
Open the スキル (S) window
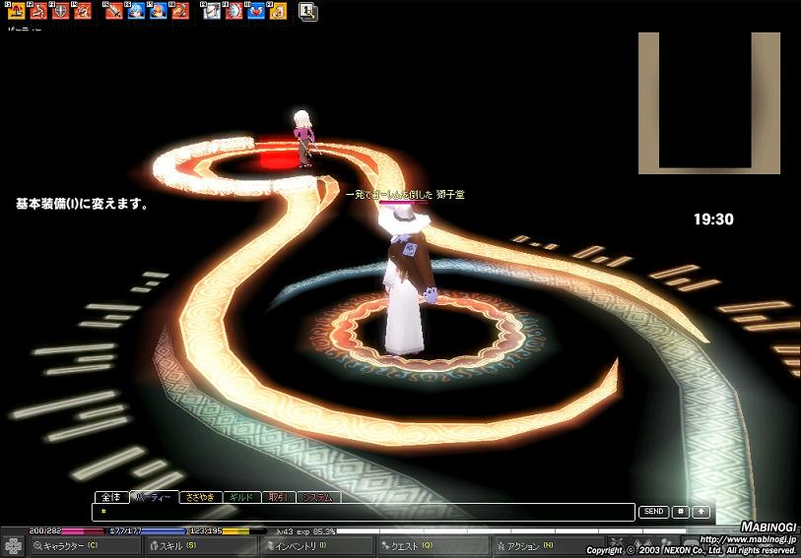[x=200, y=546]
